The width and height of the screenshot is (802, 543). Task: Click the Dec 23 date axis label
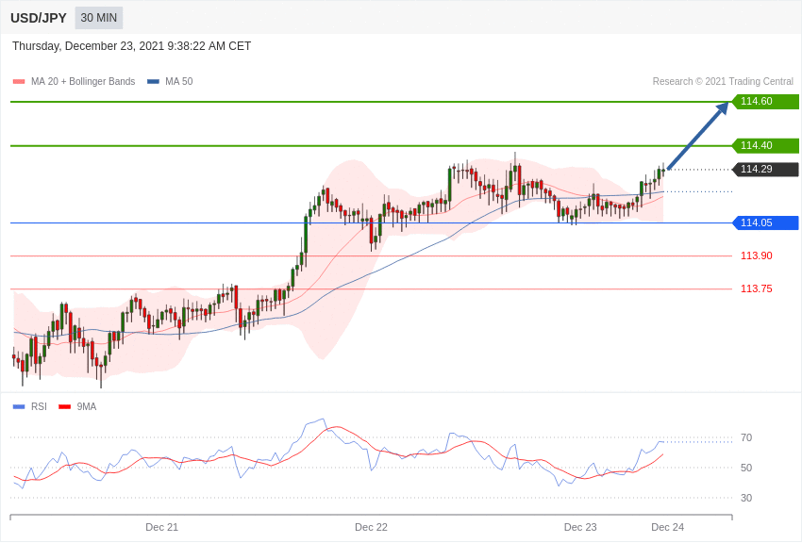580,527
